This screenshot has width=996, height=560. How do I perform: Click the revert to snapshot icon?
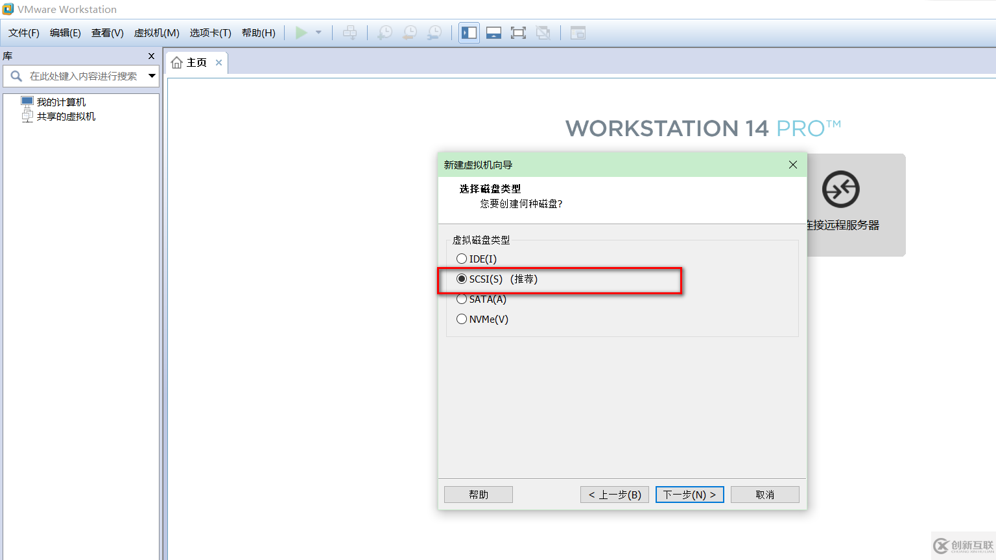(x=410, y=32)
